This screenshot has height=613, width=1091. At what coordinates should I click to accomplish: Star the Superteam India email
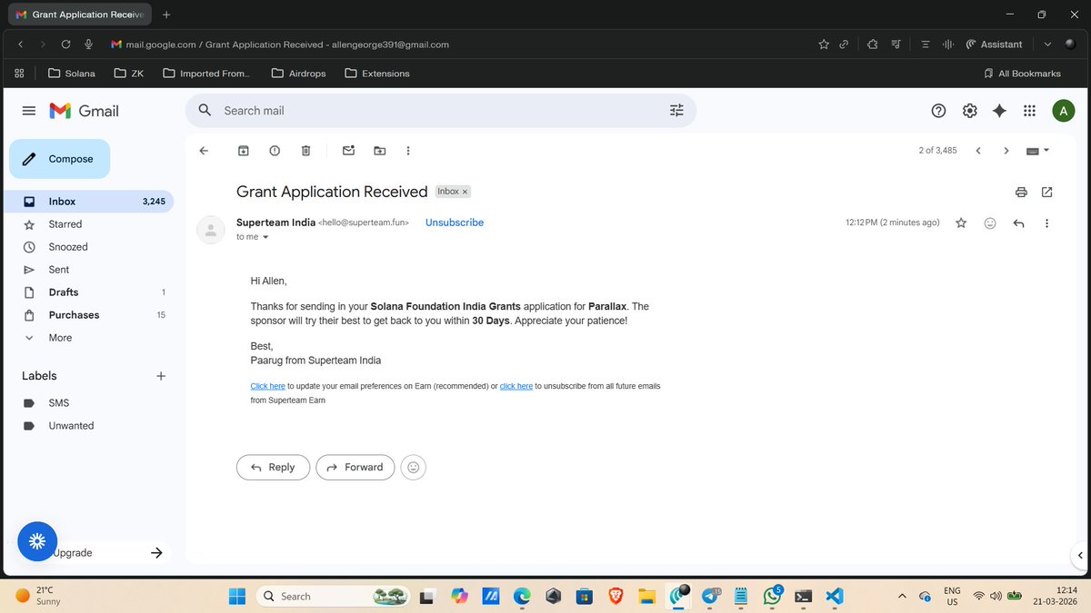(961, 222)
